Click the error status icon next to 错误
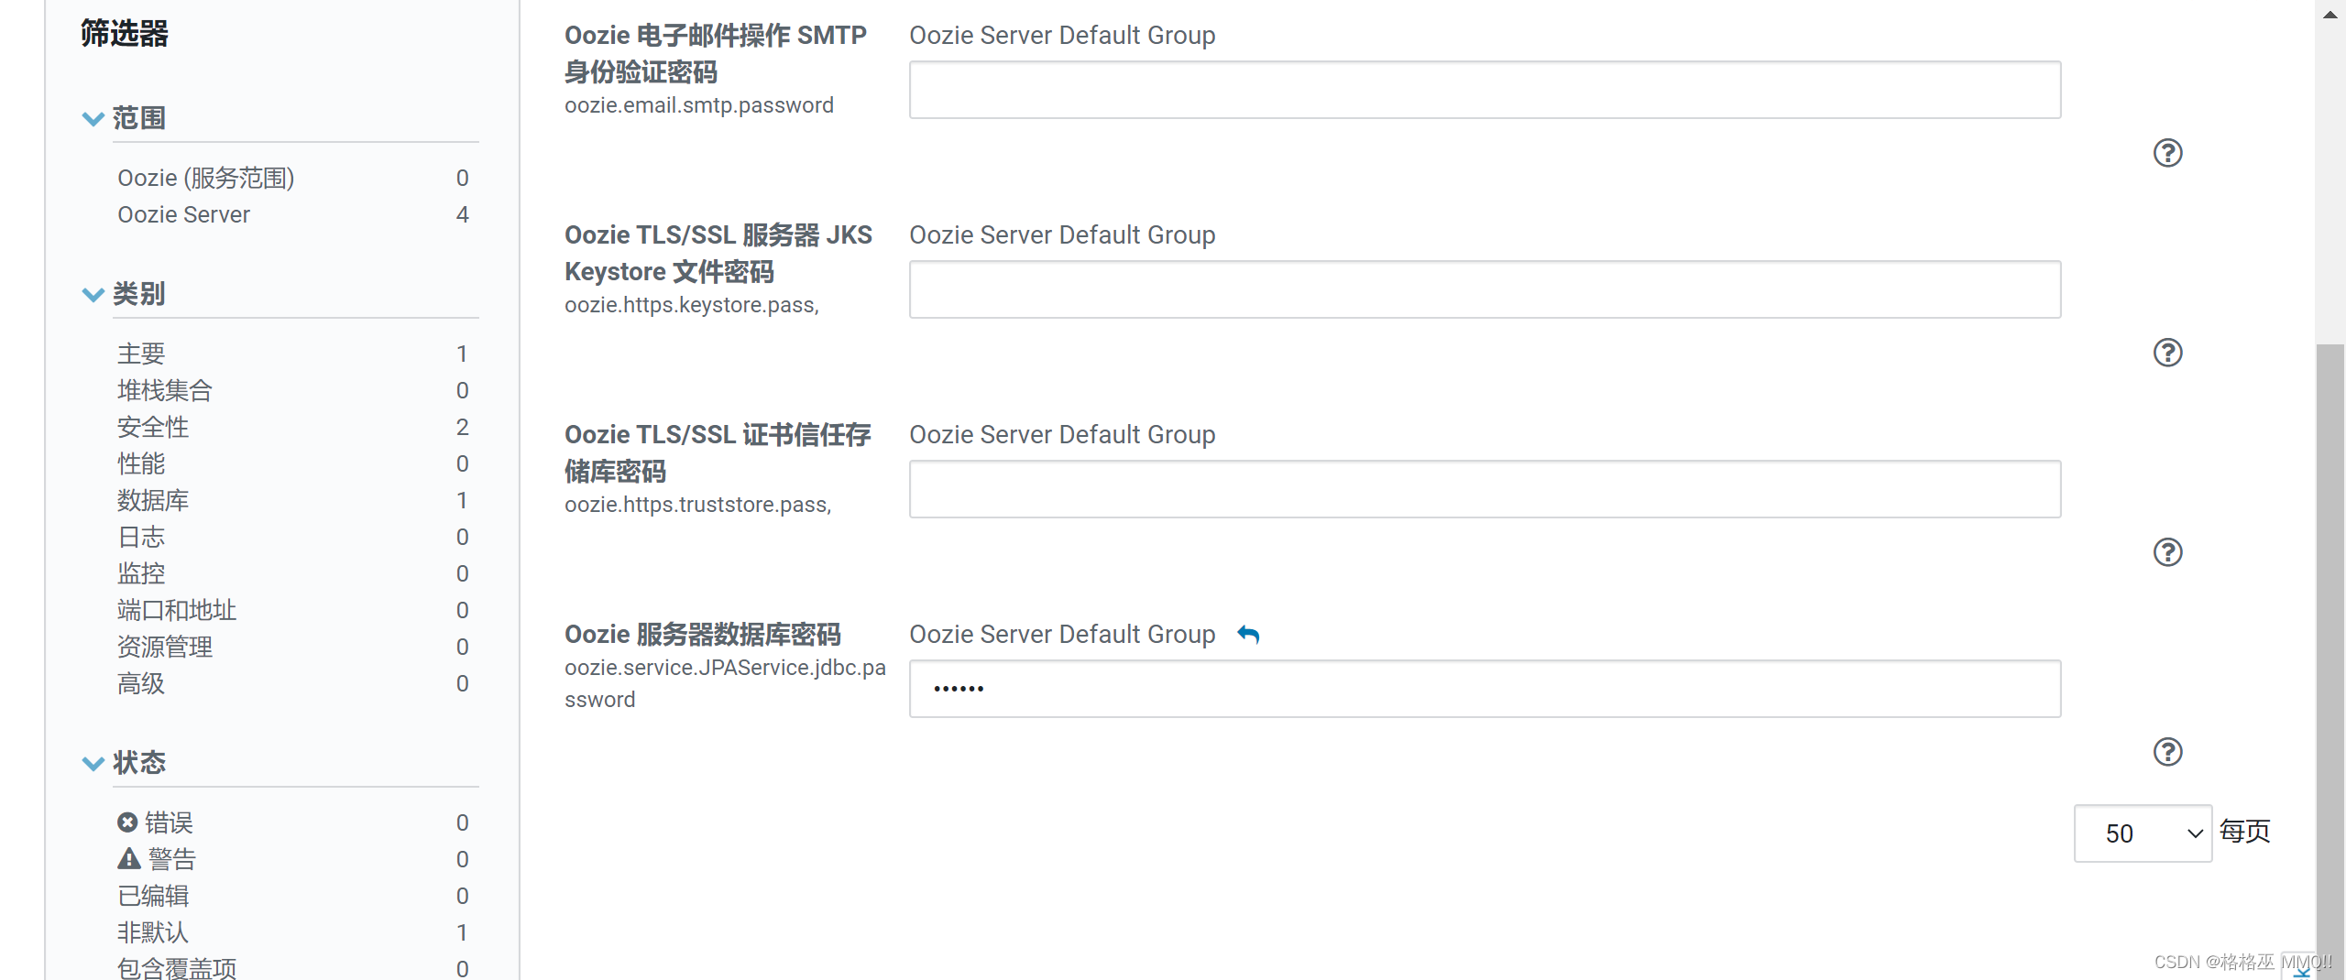This screenshot has width=2346, height=980. [x=127, y=822]
